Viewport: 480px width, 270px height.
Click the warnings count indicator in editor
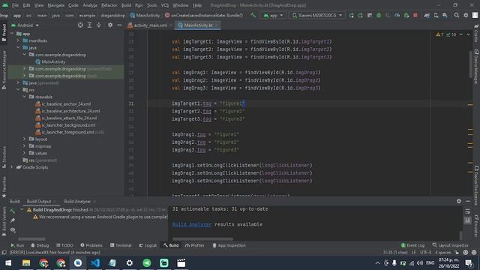tap(440, 34)
